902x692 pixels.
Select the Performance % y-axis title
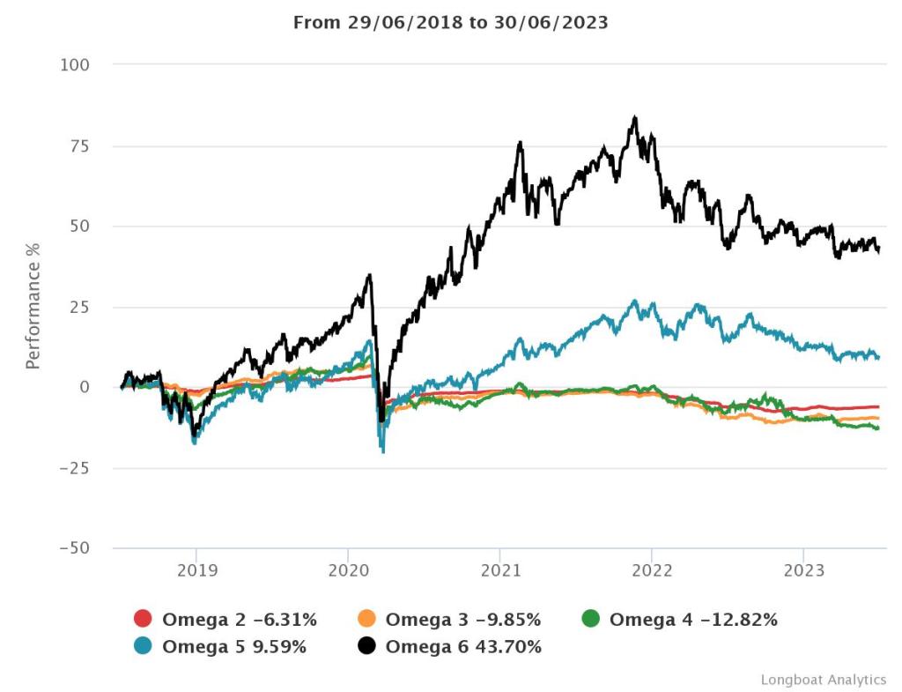33,306
